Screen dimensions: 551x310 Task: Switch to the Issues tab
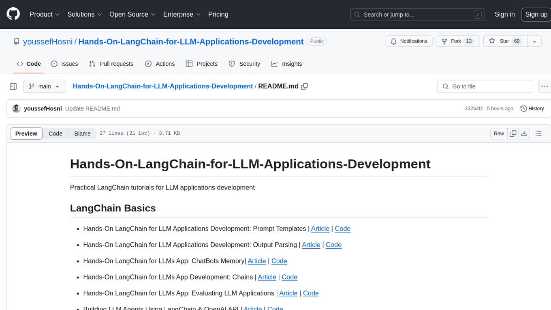coord(64,64)
